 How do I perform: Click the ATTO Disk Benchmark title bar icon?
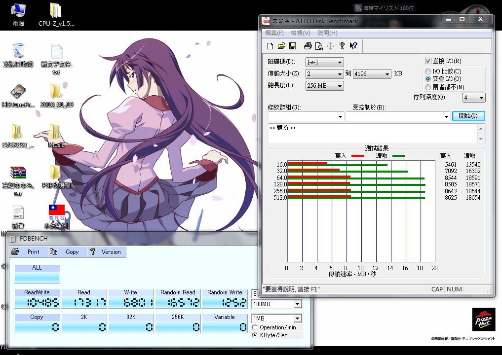pos(266,21)
